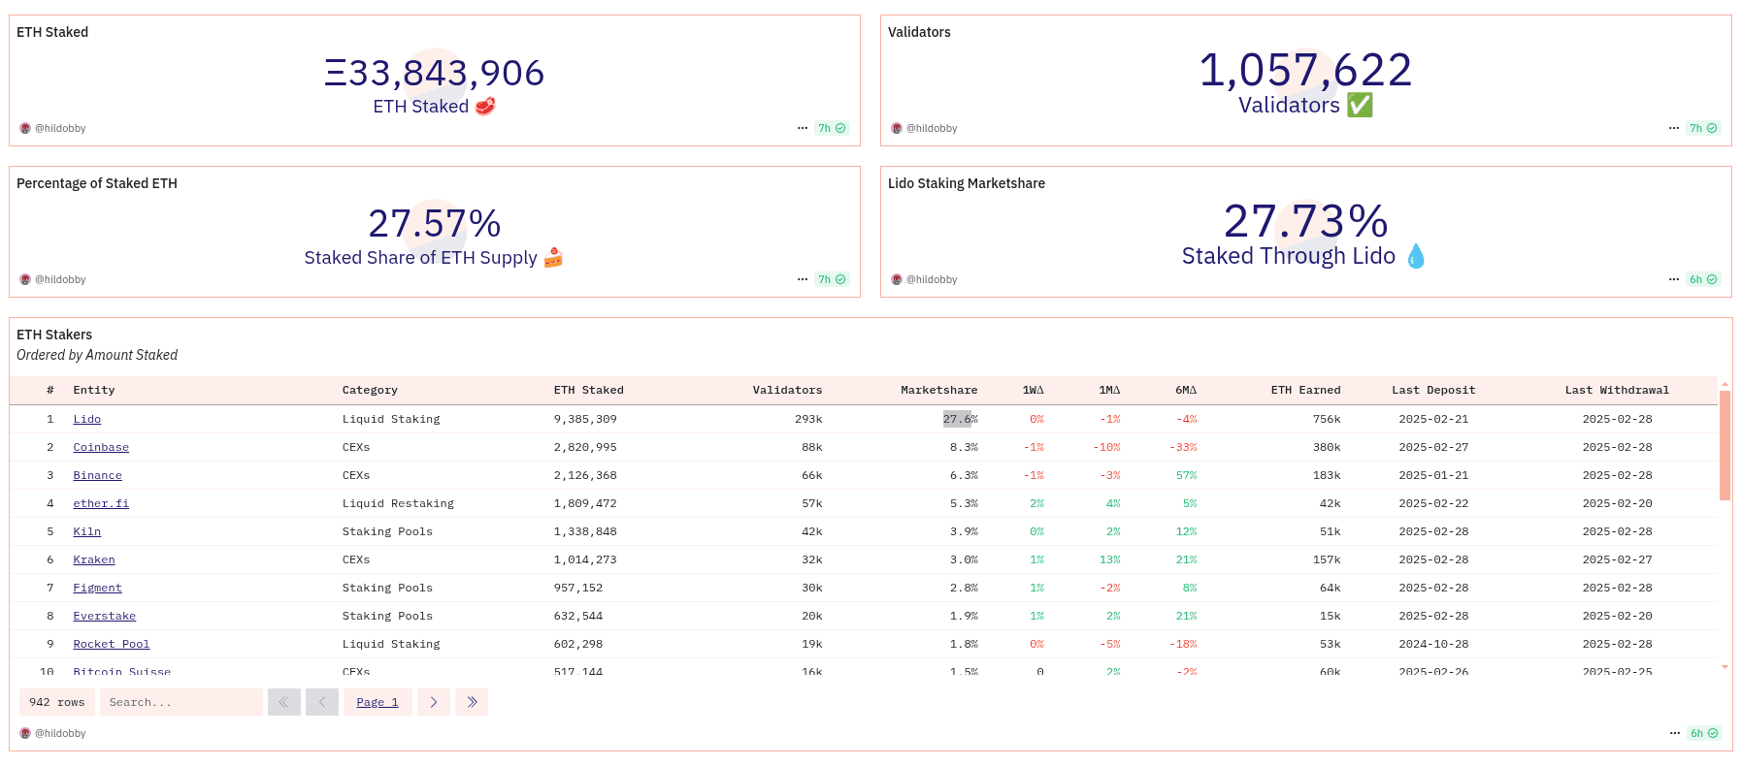Image resolution: width=1742 pixels, height=766 pixels.
Task: Sort by the Entity column header
Action: [x=94, y=390]
